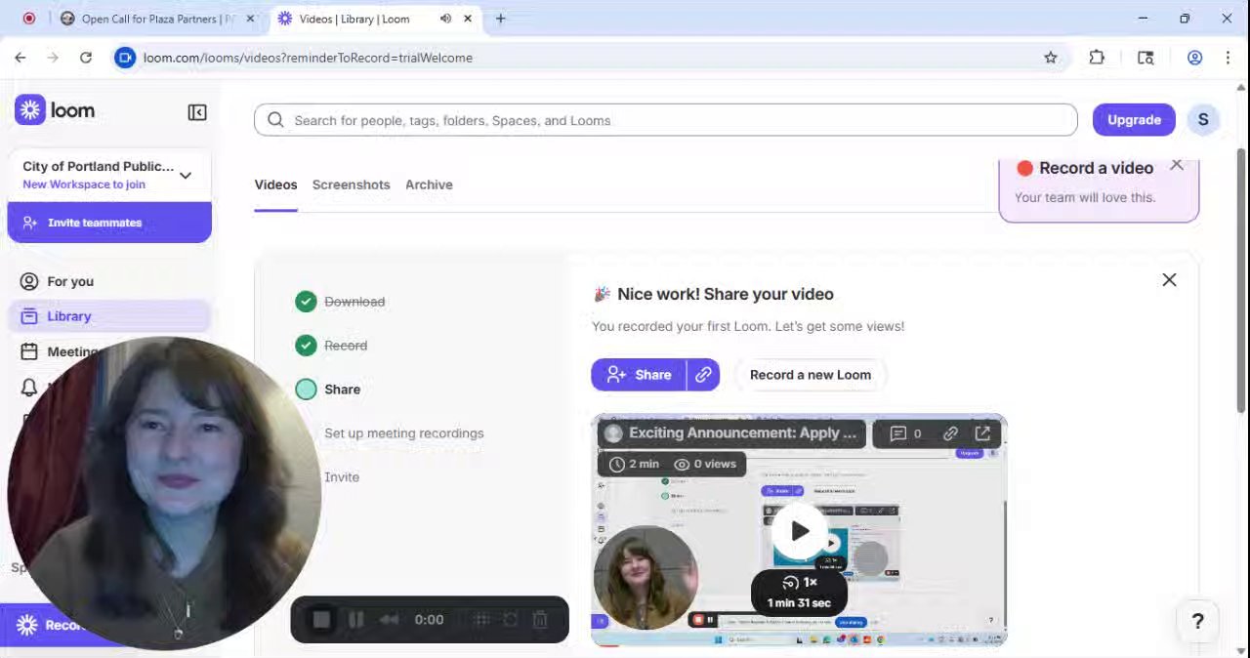Screen dimensions: 1250x658
Task: Mute the Loom tab audio icon
Action: [x=445, y=19]
